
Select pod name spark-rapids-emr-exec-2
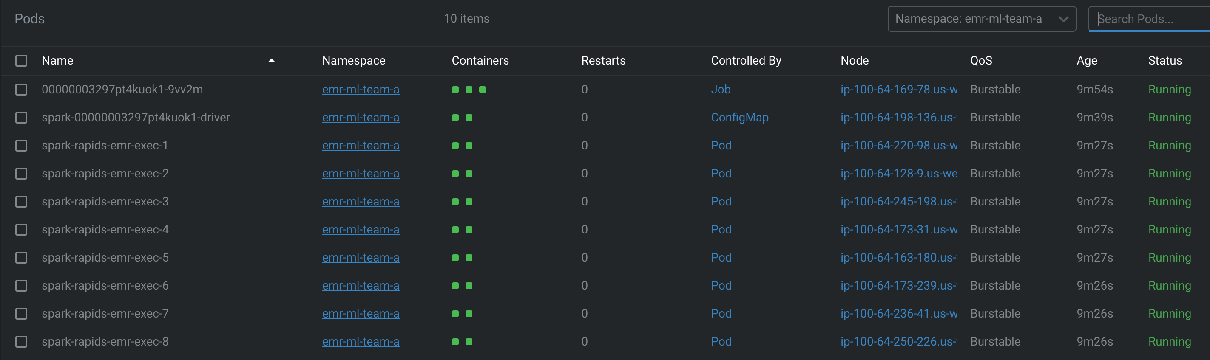(105, 174)
